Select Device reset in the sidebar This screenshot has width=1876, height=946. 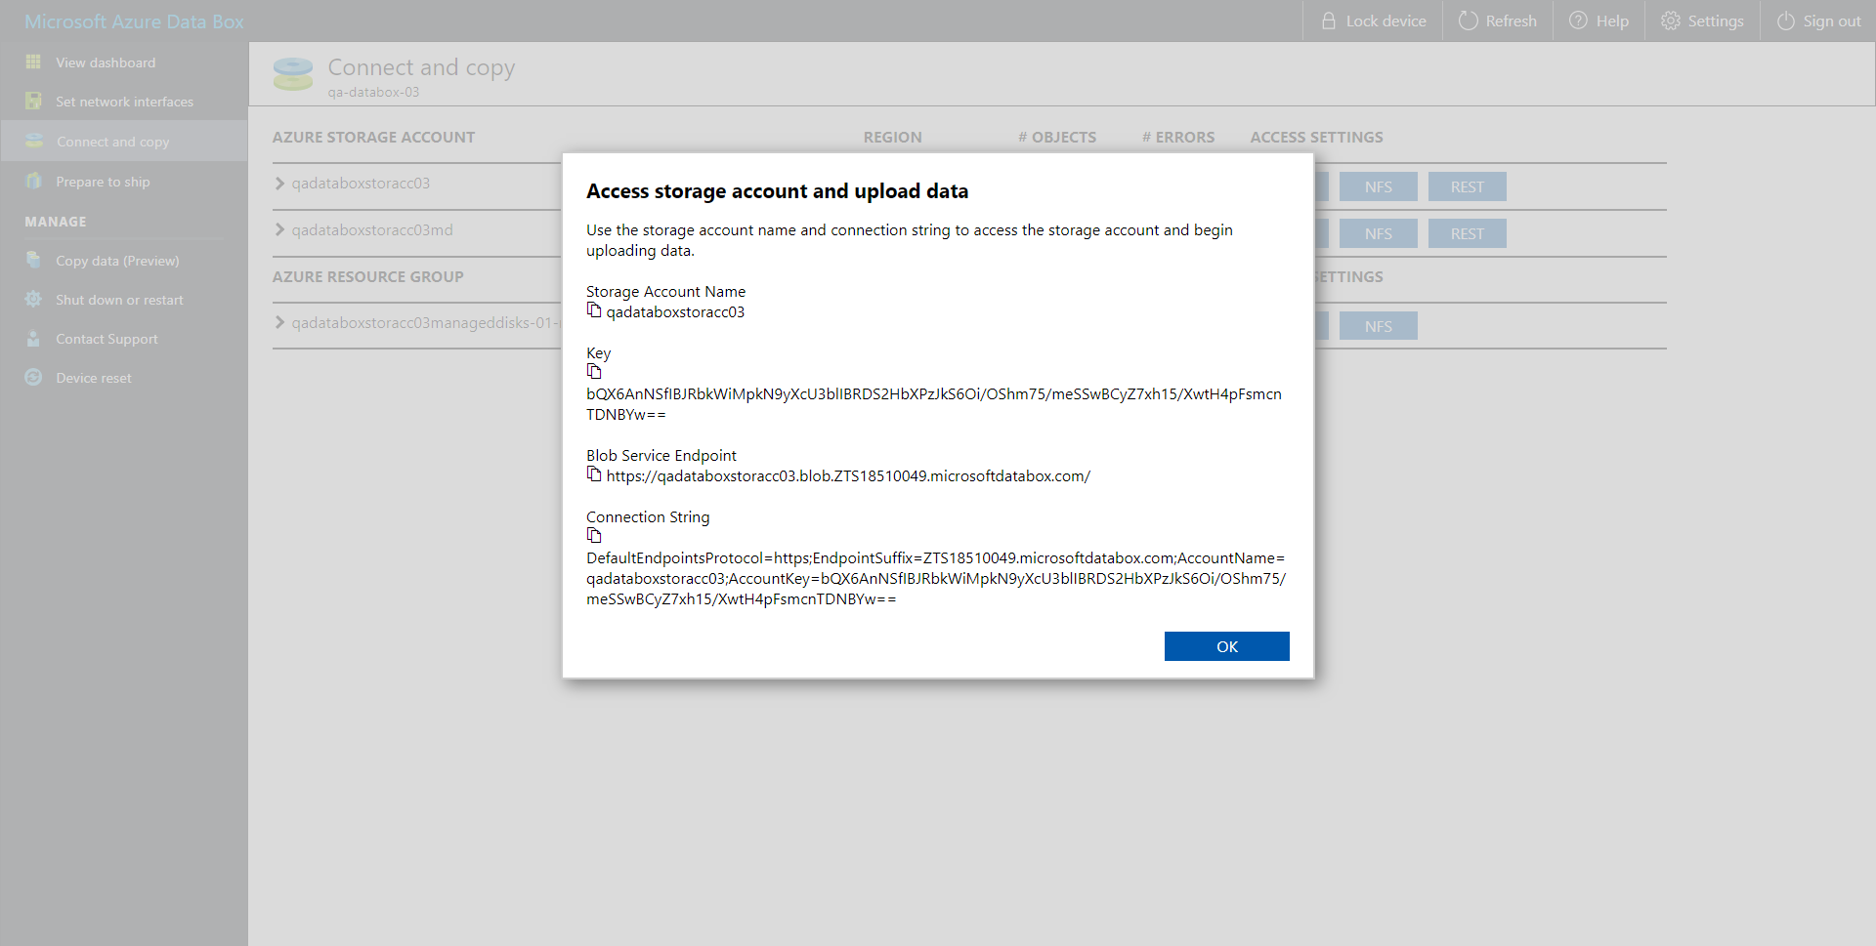coord(93,377)
